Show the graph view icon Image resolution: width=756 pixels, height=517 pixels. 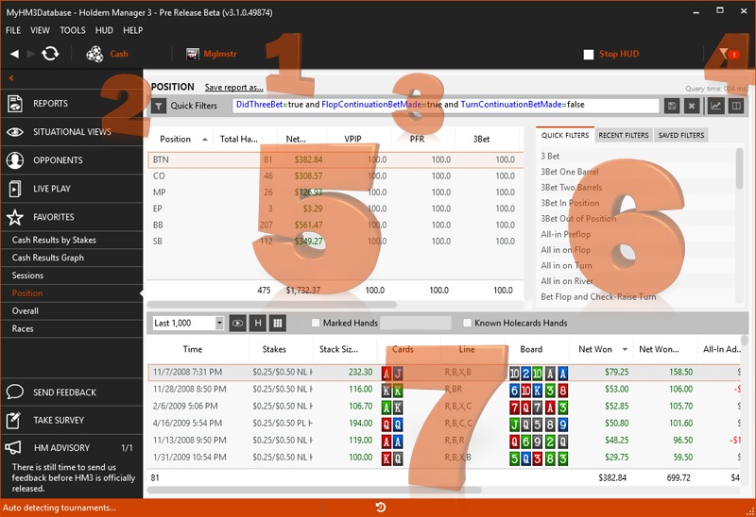click(x=716, y=106)
